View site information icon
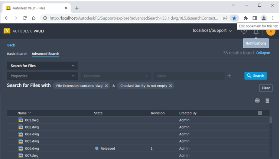 (45, 18)
